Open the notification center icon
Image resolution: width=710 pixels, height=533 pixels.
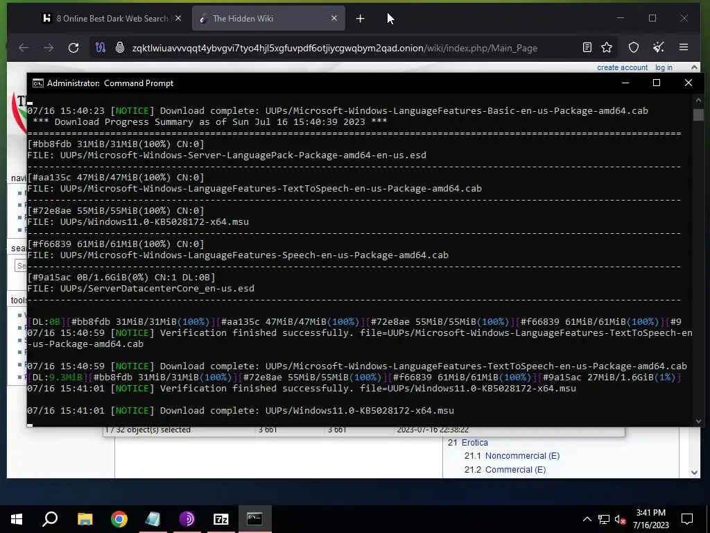[x=687, y=519]
